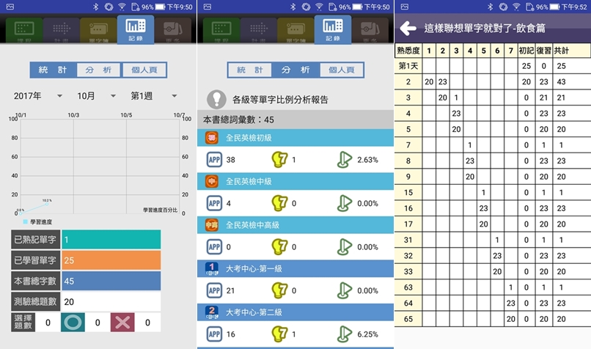The height and width of the screenshot is (349, 591).
Task: Tap the green flag icon showing 2.63%
Action: 344,159
